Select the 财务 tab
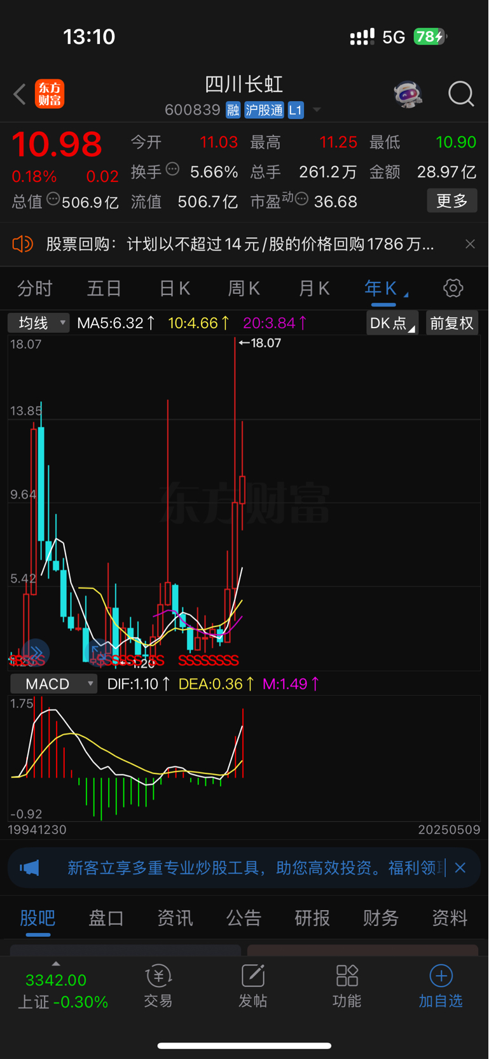Image resolution: width=489 pixels, height=1059 pixels. pos(381,918)
